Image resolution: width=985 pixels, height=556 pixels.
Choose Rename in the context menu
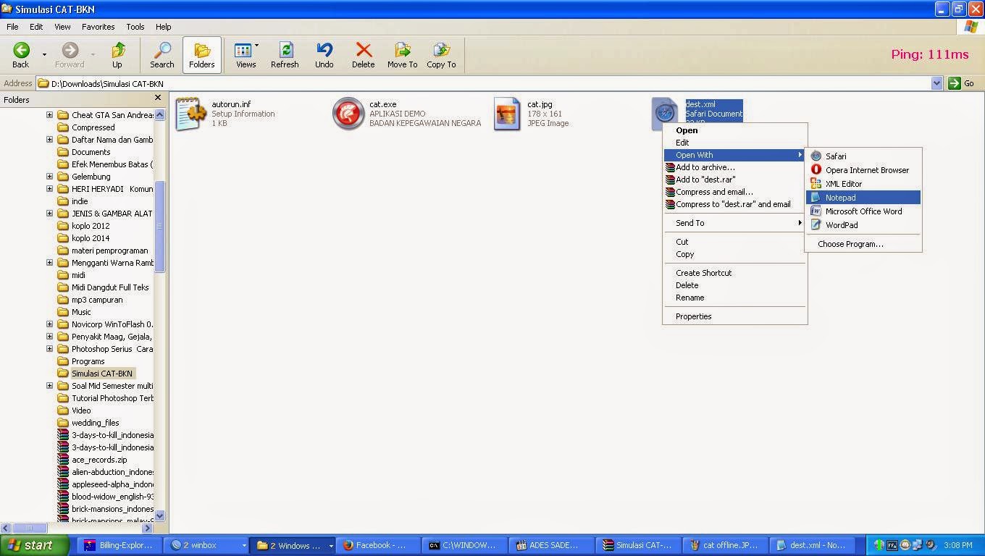tap(735, 298)
